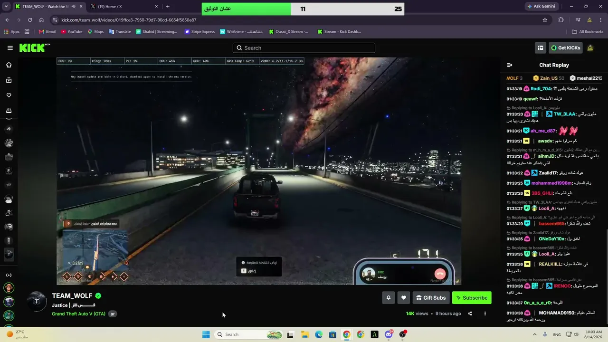
Task: Switch to the Home / X tab
Action: pos(123,7)
